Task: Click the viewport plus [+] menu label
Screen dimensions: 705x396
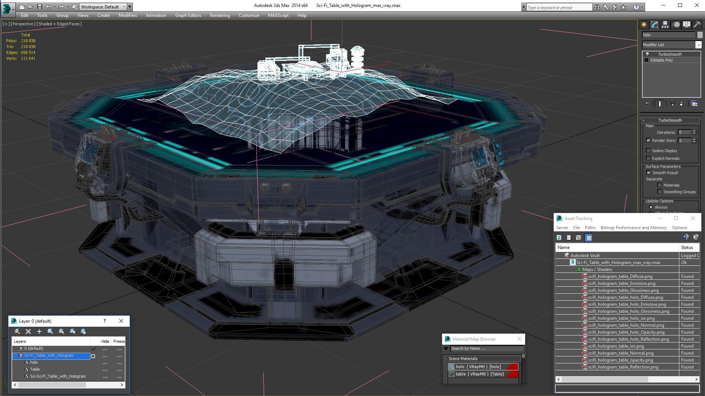Action: [6, 24]
